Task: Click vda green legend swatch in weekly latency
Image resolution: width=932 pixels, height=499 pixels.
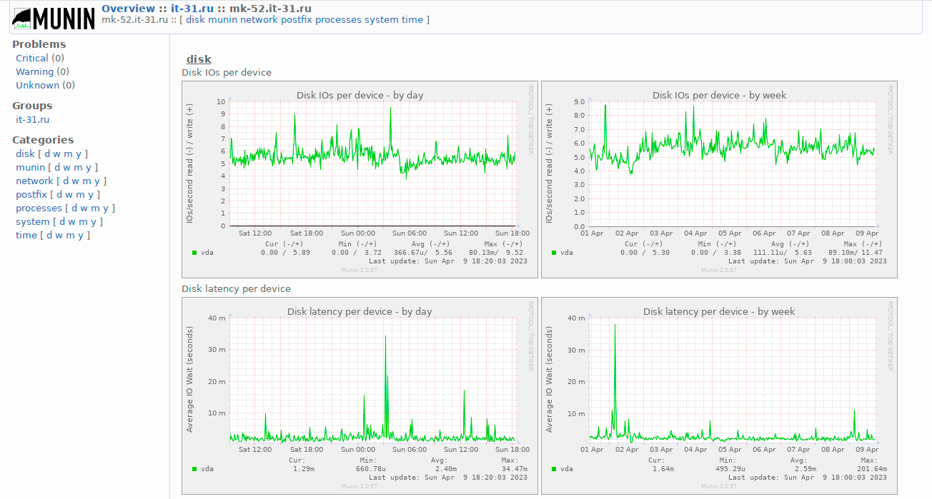Action: click(554, 468)
